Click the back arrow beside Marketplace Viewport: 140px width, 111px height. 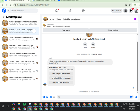click(4, 17)
